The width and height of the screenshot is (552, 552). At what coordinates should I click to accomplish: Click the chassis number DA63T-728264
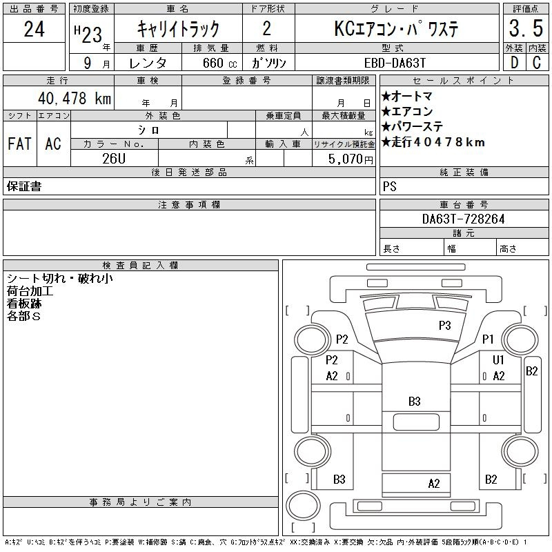[x=463, y=219]
